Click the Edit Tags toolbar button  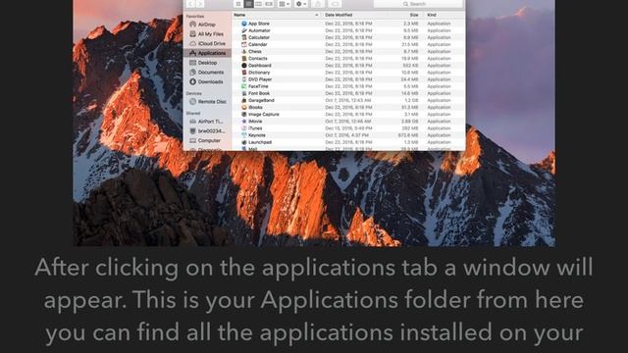[x=335, y=4]
